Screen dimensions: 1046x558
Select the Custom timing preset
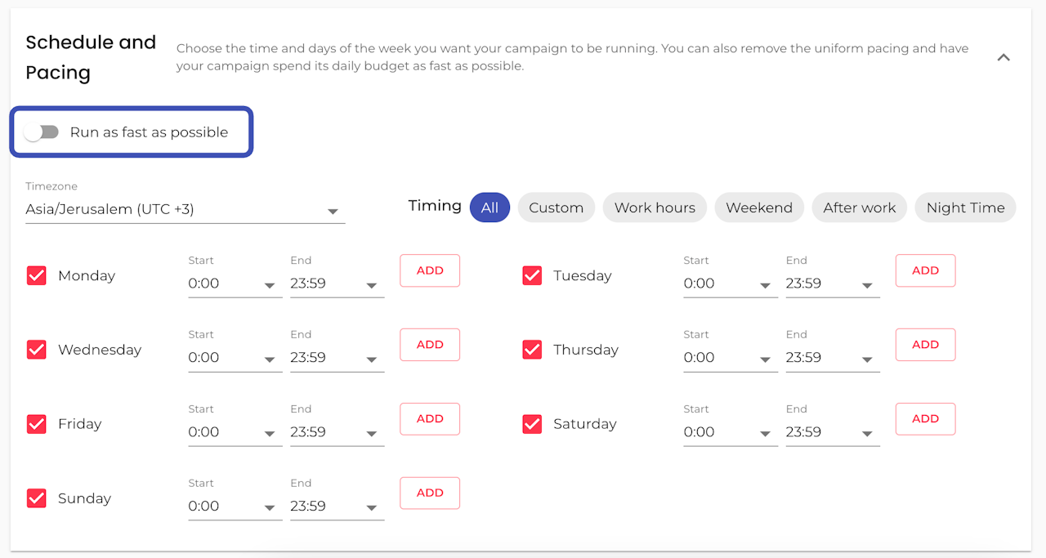point(556,208)
